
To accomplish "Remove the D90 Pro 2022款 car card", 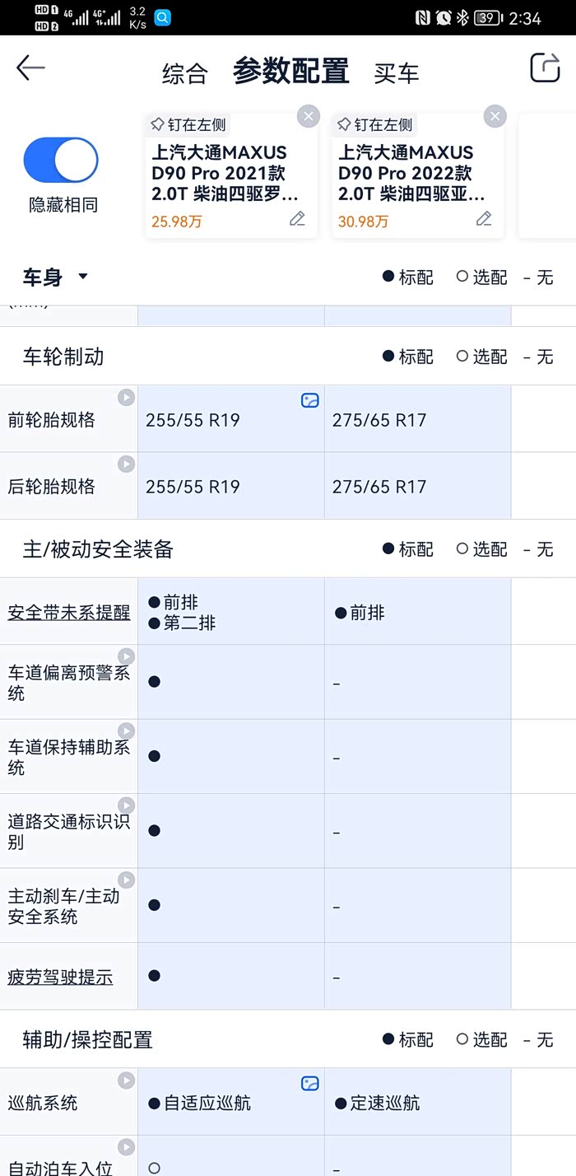I will (x=495, y=116).
